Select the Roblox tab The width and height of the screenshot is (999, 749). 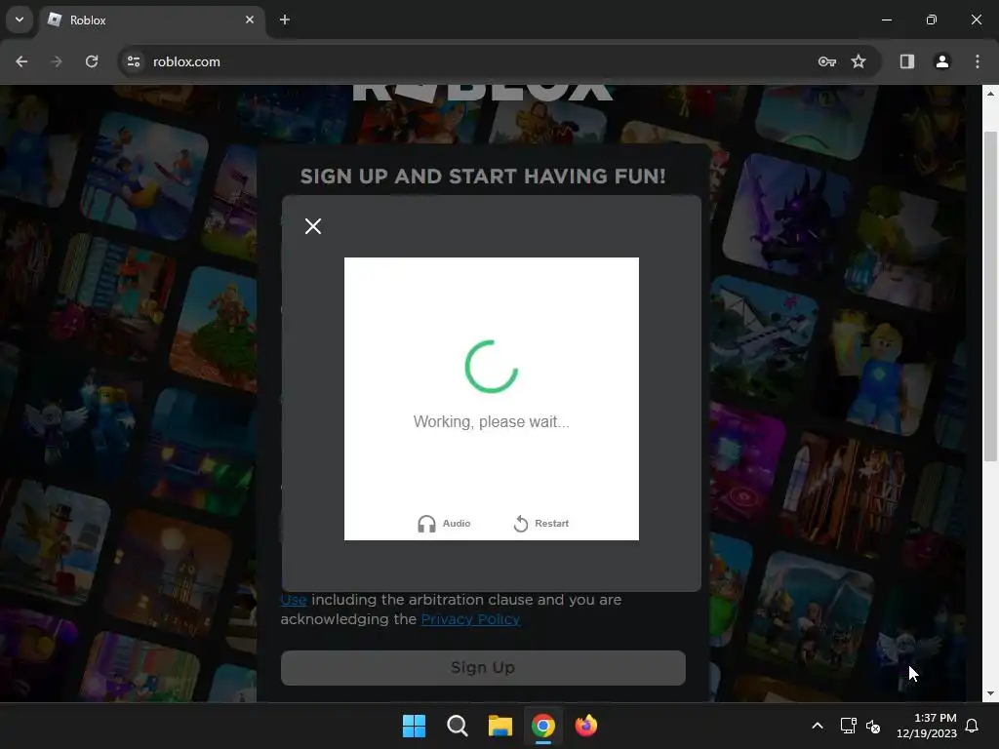tap(151, 20)
